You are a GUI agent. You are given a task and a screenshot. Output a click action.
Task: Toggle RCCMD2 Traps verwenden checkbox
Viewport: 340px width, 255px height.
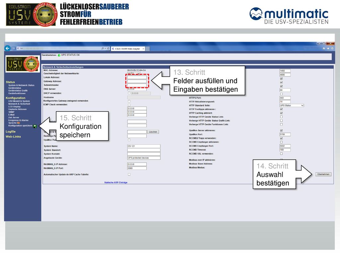281,138
